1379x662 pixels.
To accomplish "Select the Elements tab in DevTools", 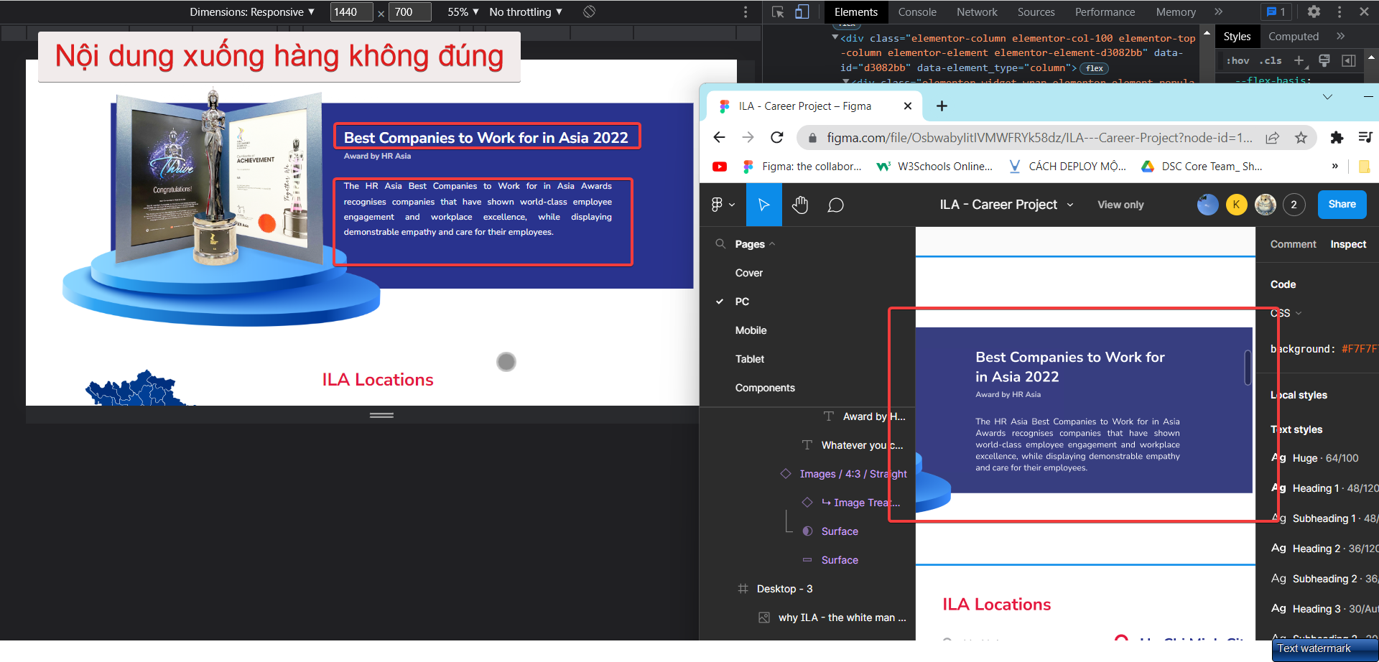I will click(x=856, y=12).
